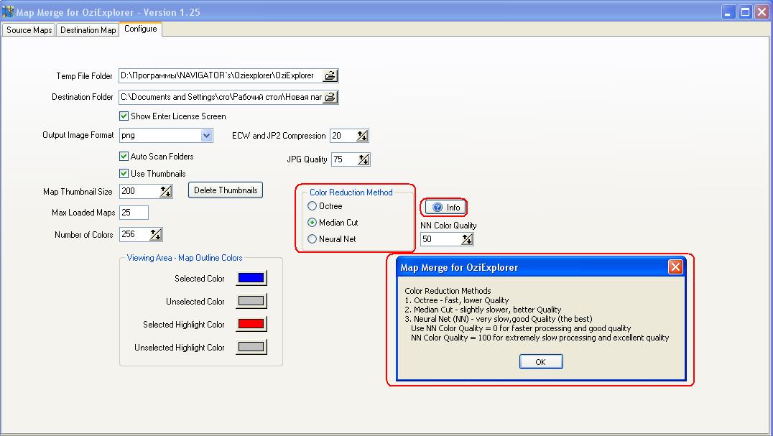Choose the Neural Net radio button
773x436 pixels.
(313, 239)
